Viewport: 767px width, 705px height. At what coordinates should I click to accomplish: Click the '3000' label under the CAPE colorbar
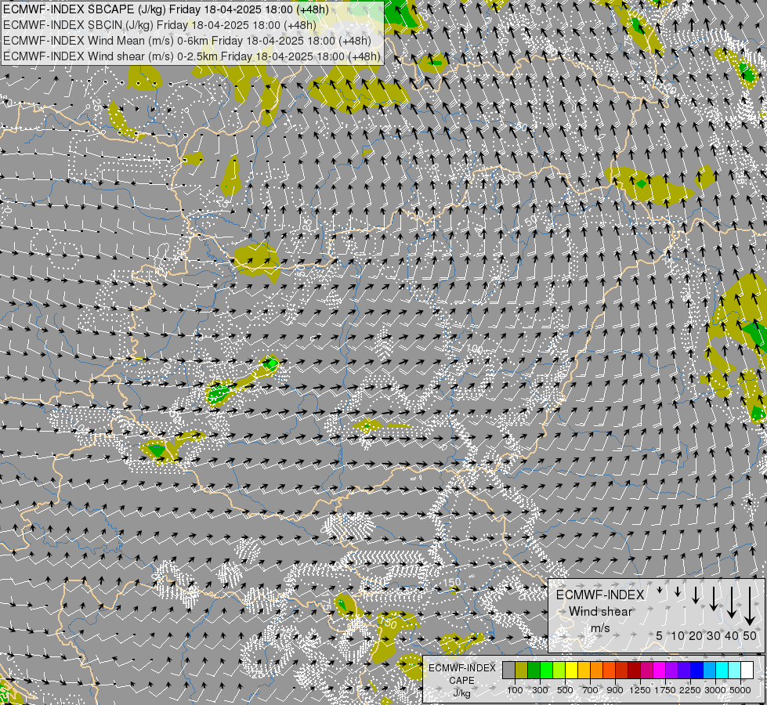(715, 690)
